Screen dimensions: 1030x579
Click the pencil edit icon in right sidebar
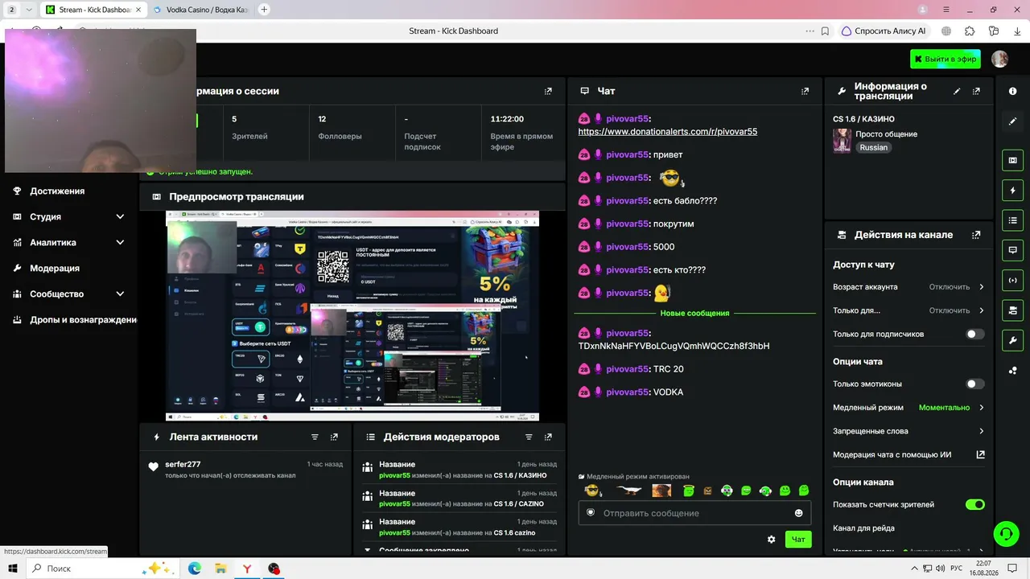[1012, 121]
